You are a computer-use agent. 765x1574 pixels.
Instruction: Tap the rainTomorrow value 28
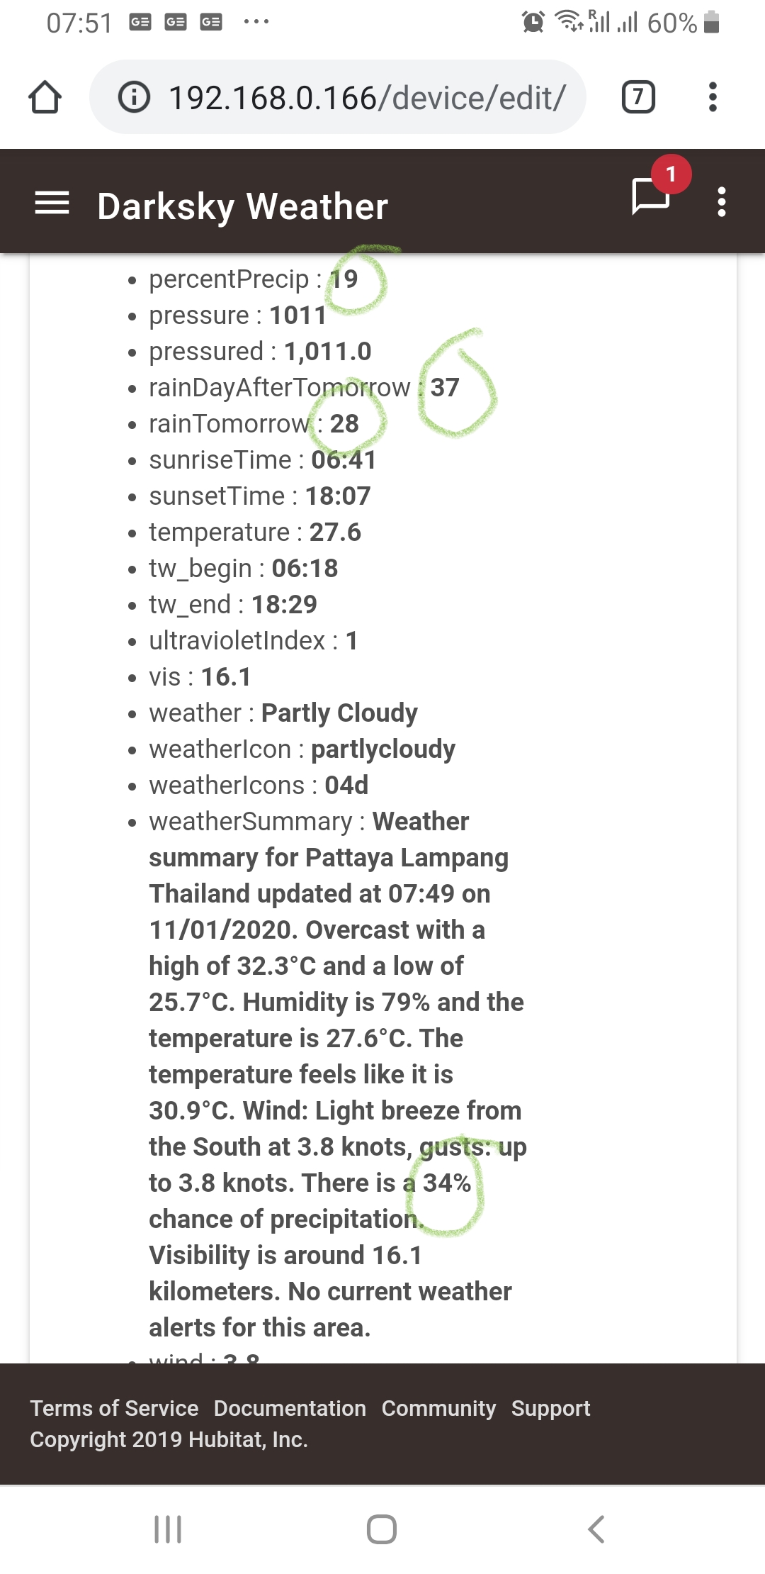(344, 424)
